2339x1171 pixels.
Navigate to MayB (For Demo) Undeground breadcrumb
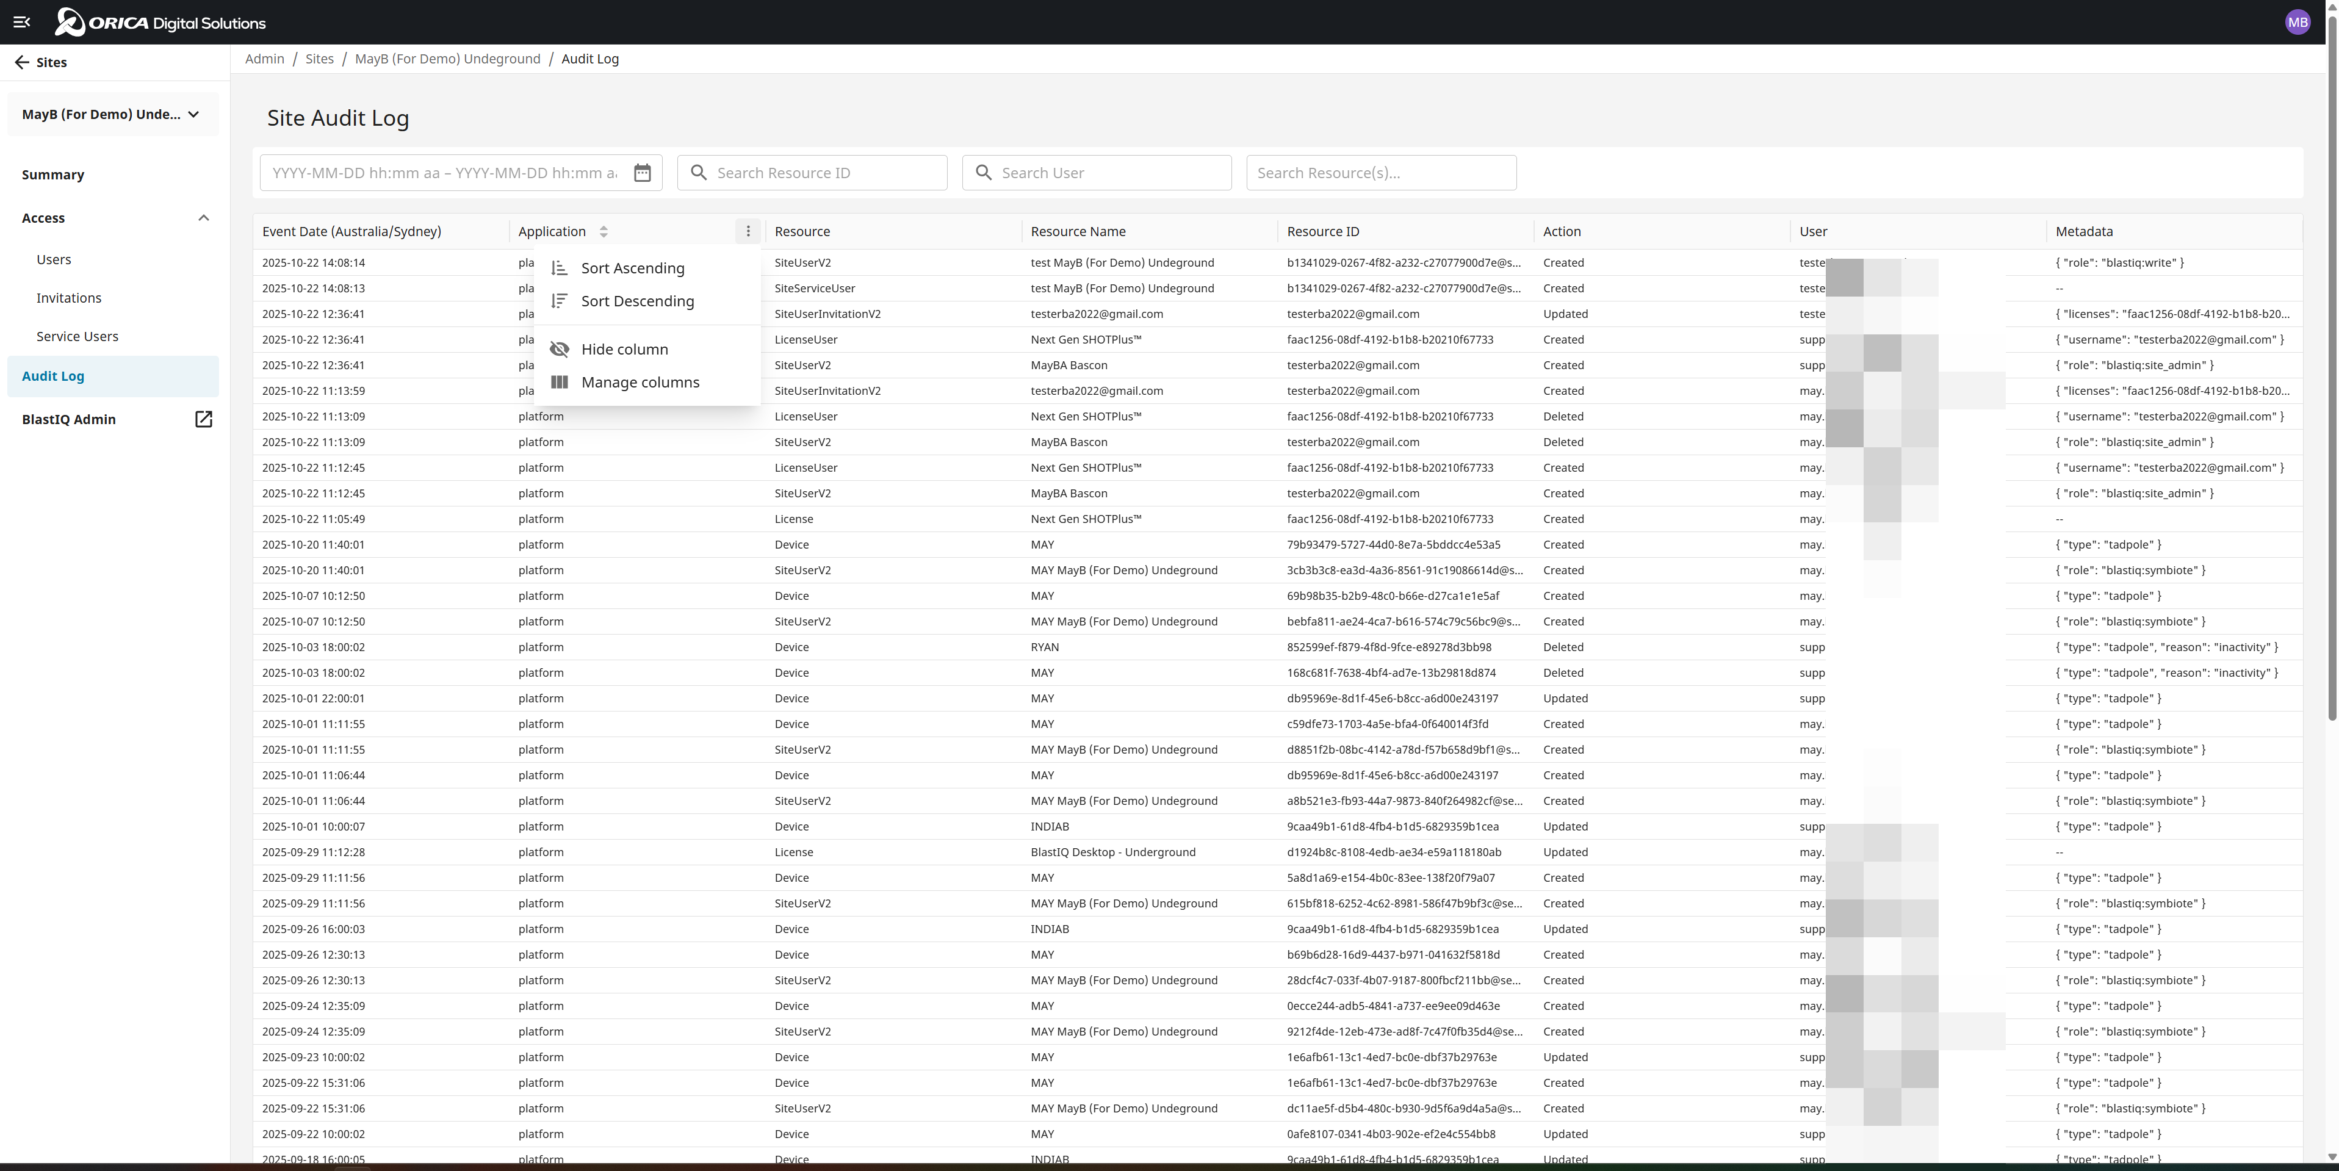[448, 59]
